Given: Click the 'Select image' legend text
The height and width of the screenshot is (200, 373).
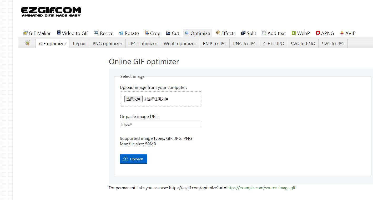Looking at the screenshot, I should coord(132,76).
